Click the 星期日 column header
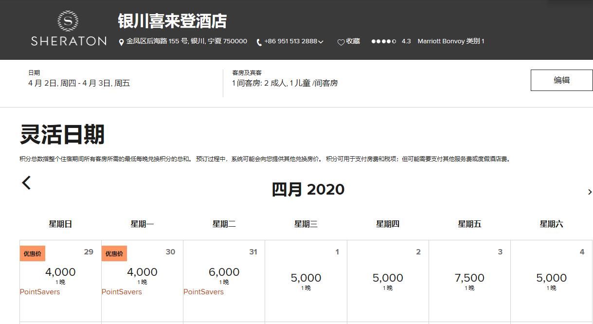Viewport: 593px width, 324px height. tap(60, 224)
